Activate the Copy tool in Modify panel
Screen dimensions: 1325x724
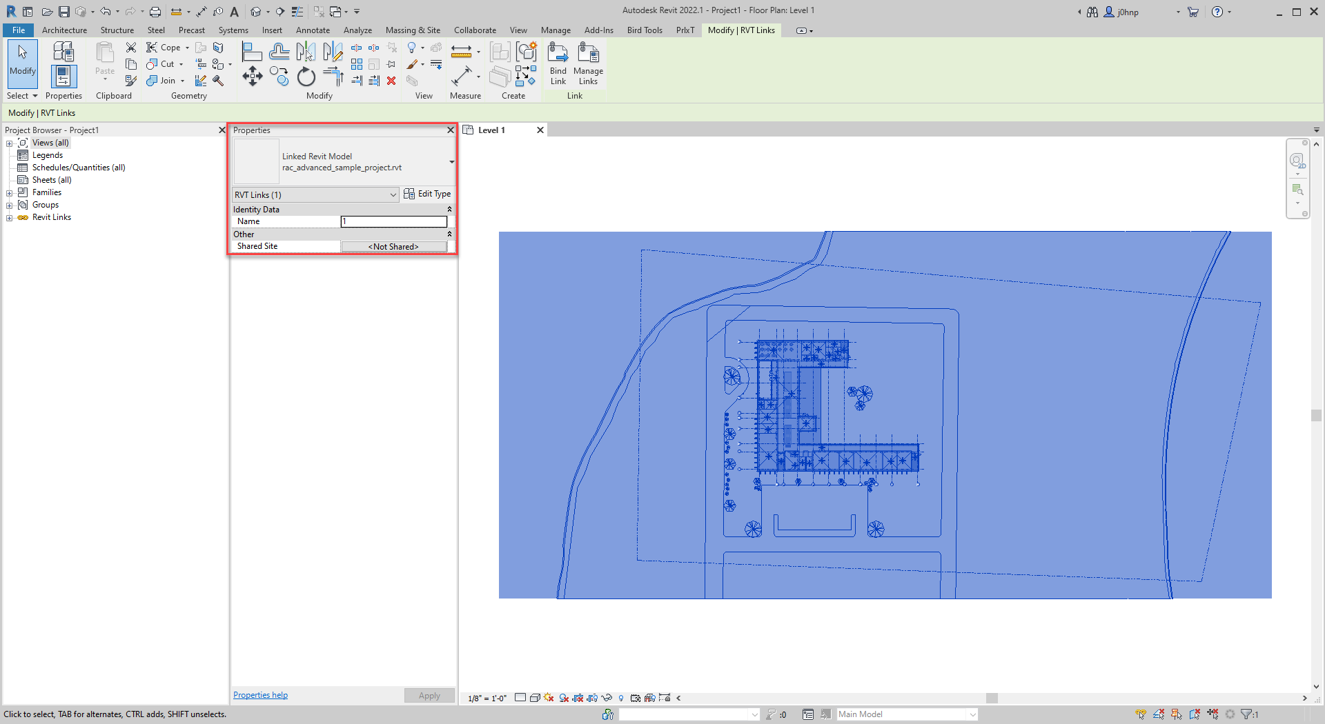point(279,77)
